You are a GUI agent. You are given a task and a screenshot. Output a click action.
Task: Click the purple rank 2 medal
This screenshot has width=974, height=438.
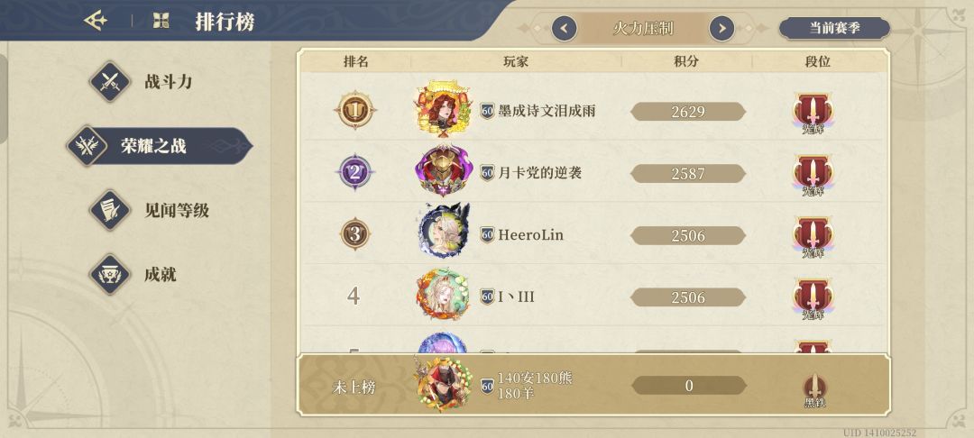point(355,172)
